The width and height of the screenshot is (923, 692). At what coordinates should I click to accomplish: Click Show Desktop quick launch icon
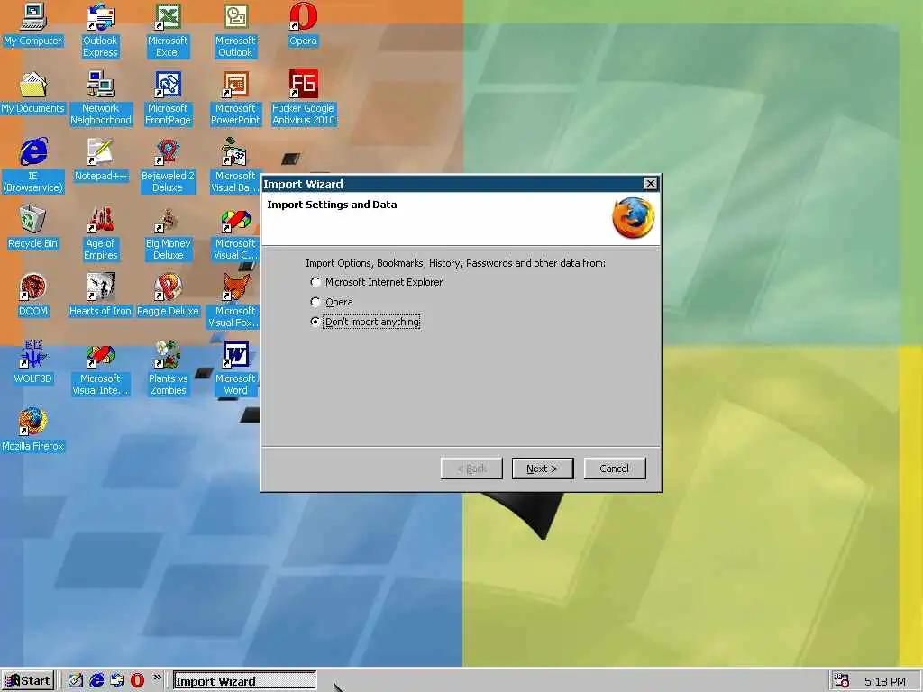click(76, 681)
